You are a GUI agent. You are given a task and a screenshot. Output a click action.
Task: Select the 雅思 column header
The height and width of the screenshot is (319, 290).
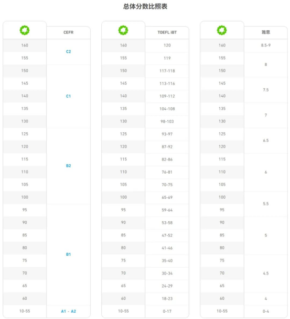pyautogui.click(x=266, y=32)
